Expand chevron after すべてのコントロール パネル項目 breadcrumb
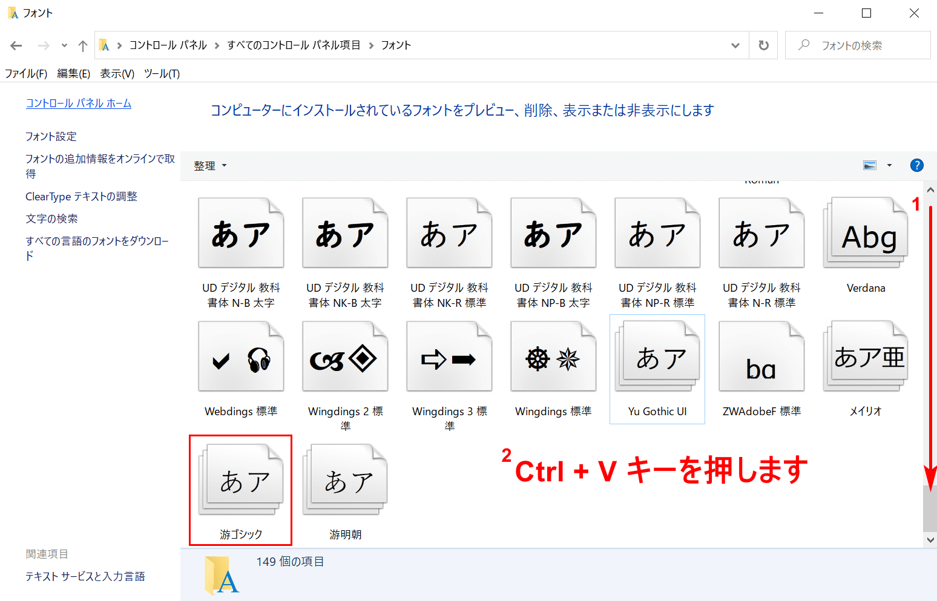The image size is (937, 601). click(x=371, y=45)
